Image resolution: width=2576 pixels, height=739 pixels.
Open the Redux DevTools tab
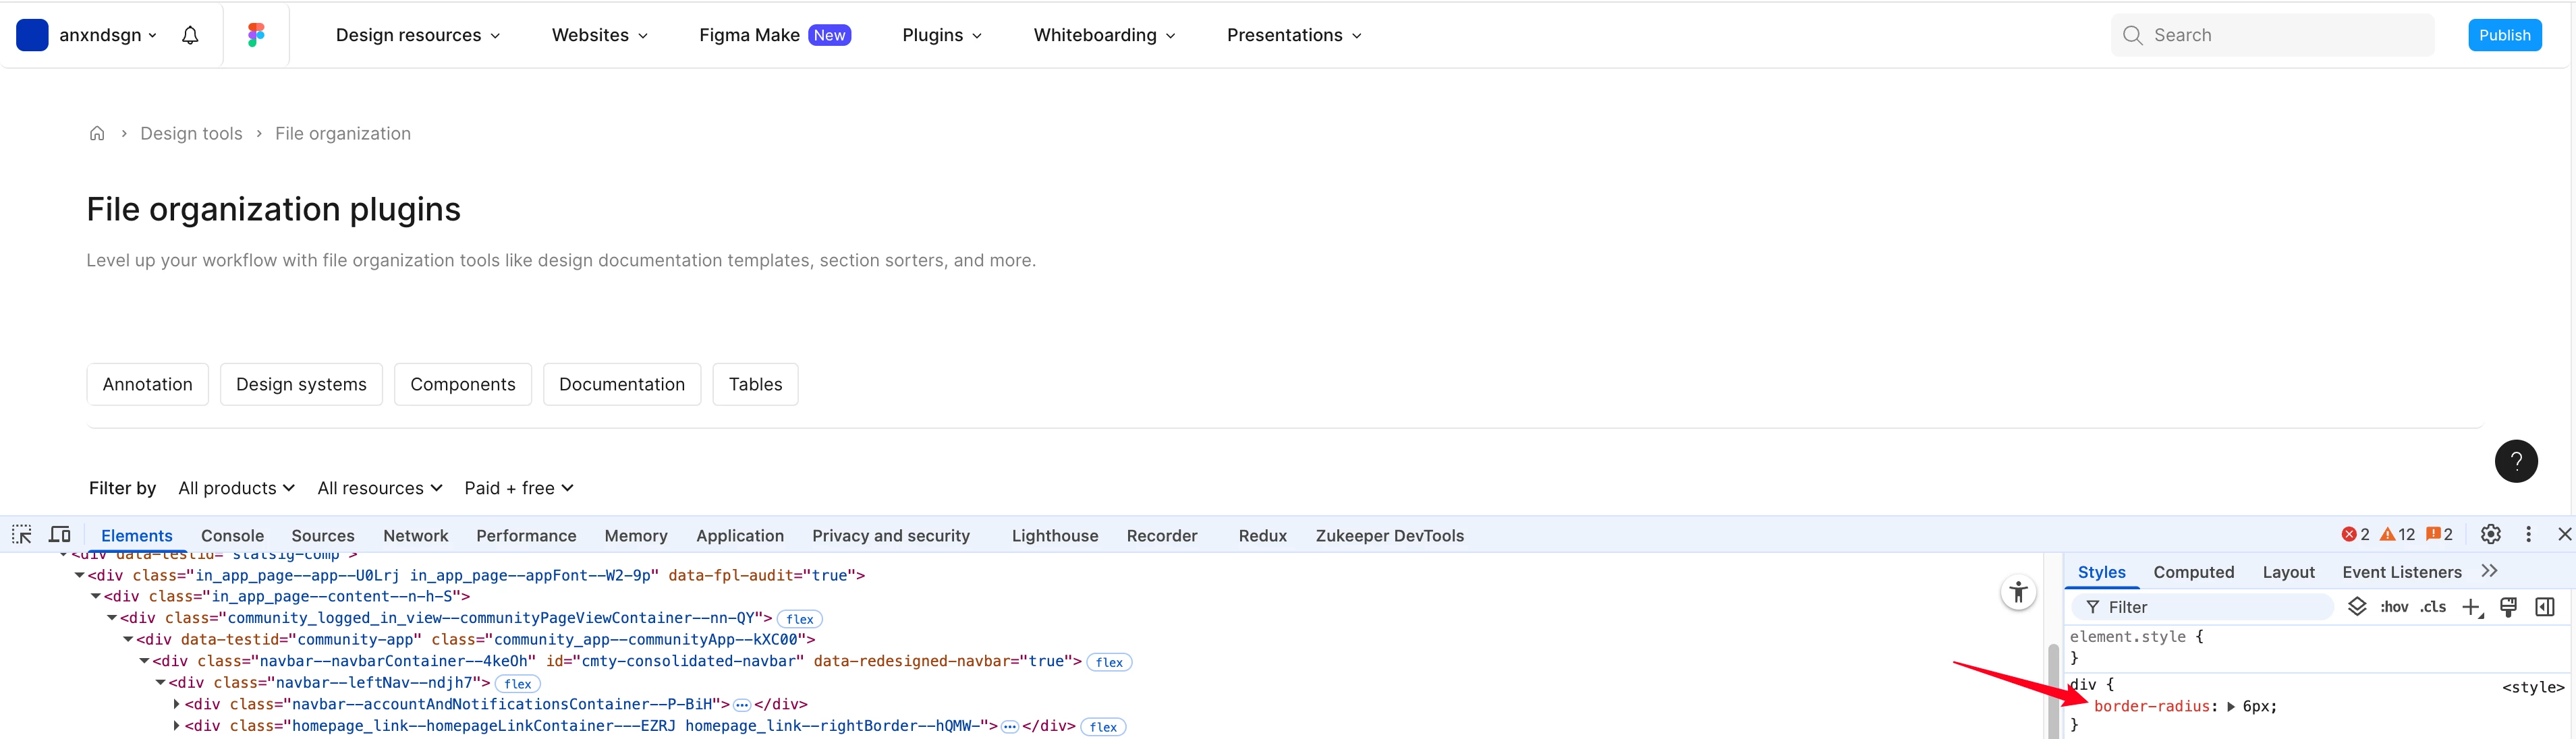[1262, 536]
